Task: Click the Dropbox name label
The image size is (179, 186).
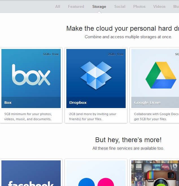Action: (x=78, y=102)
